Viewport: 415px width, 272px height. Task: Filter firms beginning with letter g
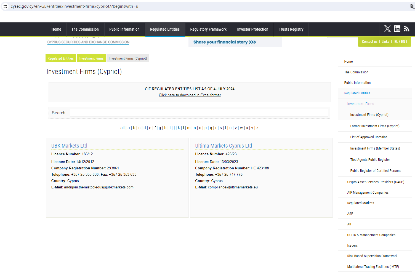[x=160, y=128]
